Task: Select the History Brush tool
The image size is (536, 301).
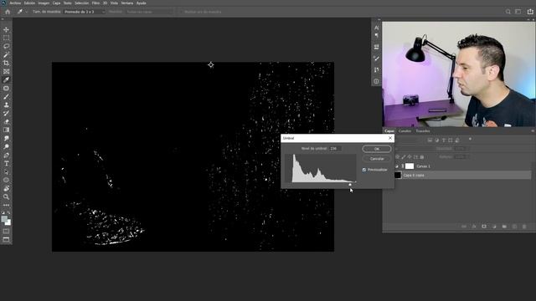Action: pyautogui.click(x=6, y=113)
